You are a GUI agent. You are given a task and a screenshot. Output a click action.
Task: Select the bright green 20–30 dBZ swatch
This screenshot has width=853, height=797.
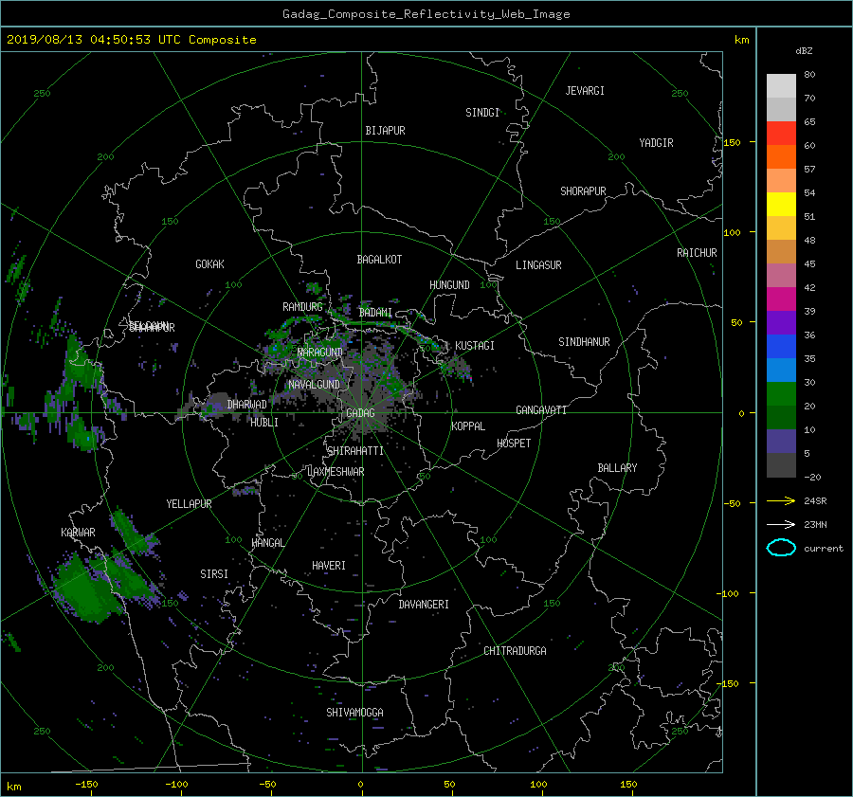tap(781, 394)
